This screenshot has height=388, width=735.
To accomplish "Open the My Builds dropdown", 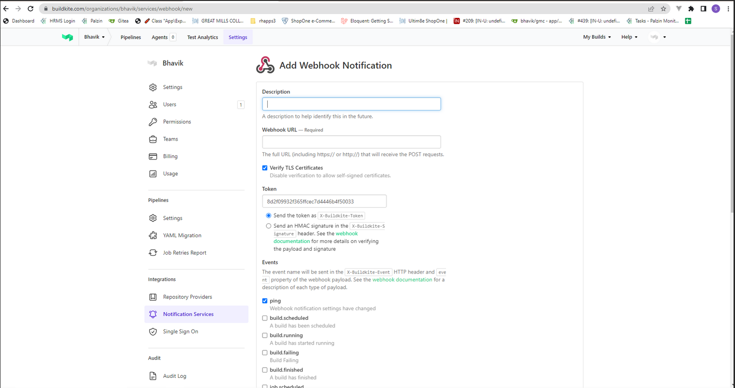I will pyautogui.click(x=597, y=37).
